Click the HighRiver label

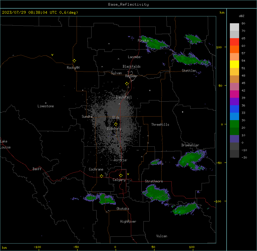[x=128, y=221]
